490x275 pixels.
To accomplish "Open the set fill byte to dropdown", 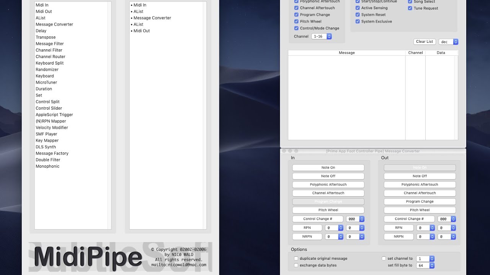I will (x=426, y=265).
